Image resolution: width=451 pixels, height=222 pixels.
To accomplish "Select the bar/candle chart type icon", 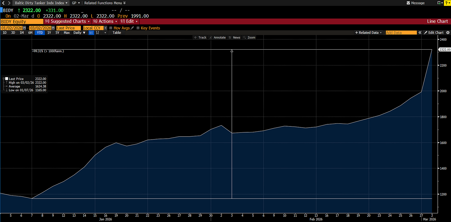I will point(98,33).
